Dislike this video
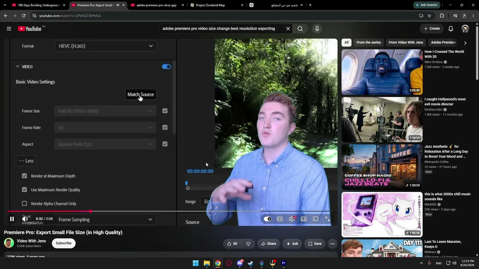479x269 pixels. pyautogui.click(x=248, y=244)
